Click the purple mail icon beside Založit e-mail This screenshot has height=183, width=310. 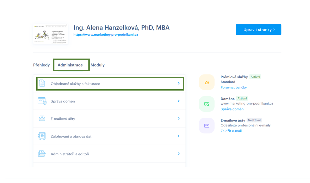tap(207, 126)
